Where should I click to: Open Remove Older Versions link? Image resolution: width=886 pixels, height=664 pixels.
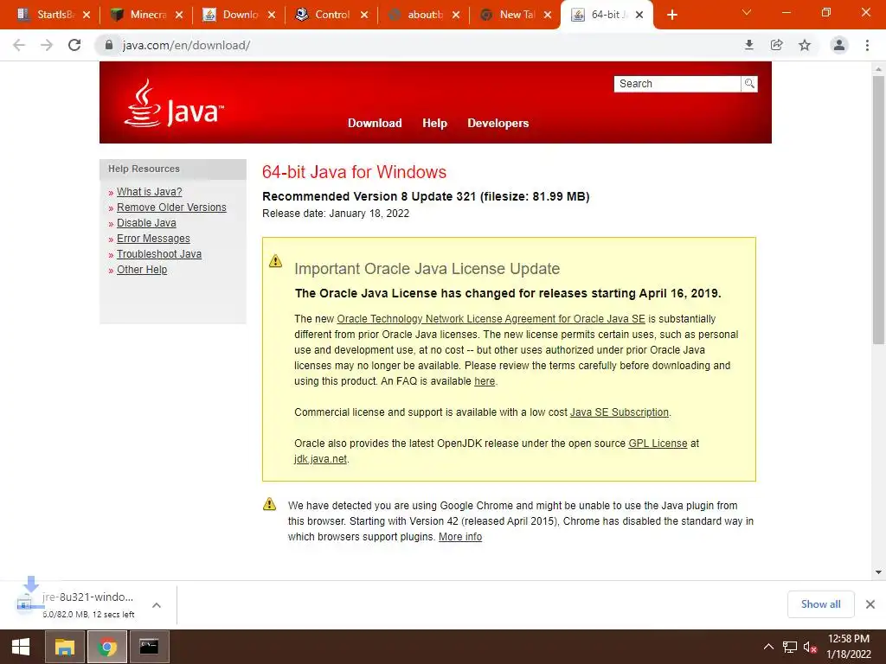pyautogui.click(x=171, y=207)
